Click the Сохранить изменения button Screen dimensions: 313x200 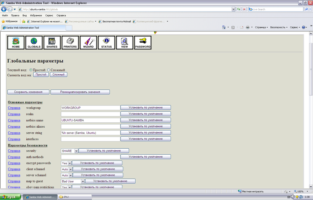28,92
